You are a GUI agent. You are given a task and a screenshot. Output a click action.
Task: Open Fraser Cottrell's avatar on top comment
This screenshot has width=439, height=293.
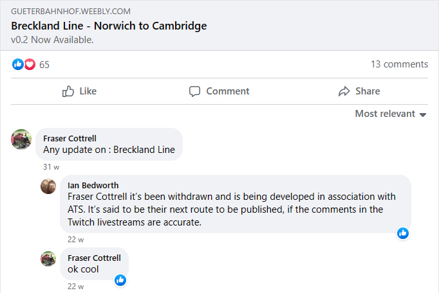[21, 139]
